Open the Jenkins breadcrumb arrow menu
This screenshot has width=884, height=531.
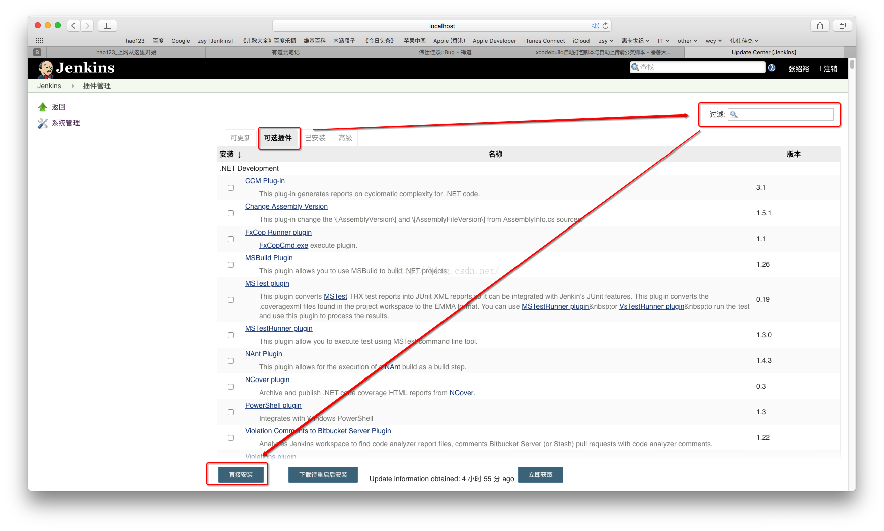click(x=73, y=86)
